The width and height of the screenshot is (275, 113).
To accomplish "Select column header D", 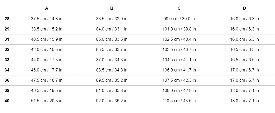I will 244,8.
